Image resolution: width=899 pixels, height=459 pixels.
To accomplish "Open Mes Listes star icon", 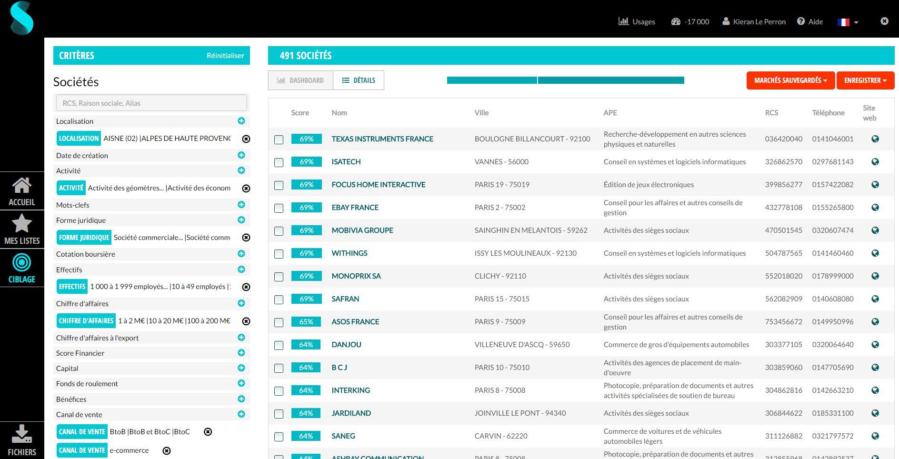I will (x=21, y=228).
